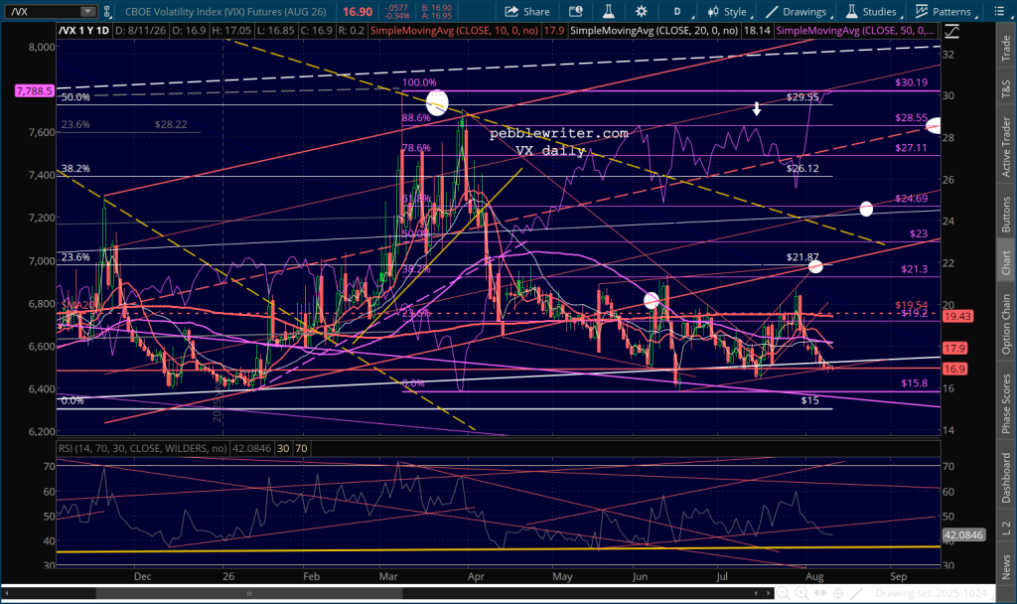The height and width of the screenshot is (604, 1017).
Task: Open the Drawings menu
Action: 798,12
